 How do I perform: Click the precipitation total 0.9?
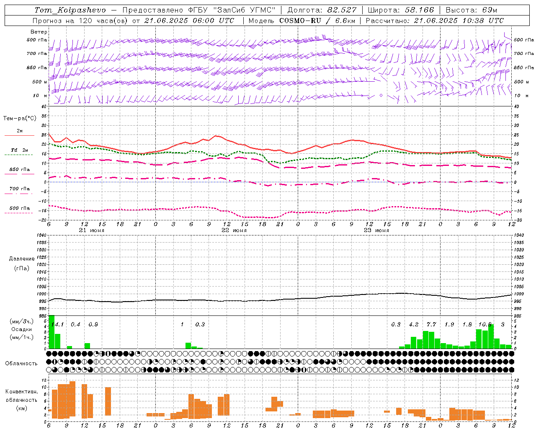[x=93, y=325]
